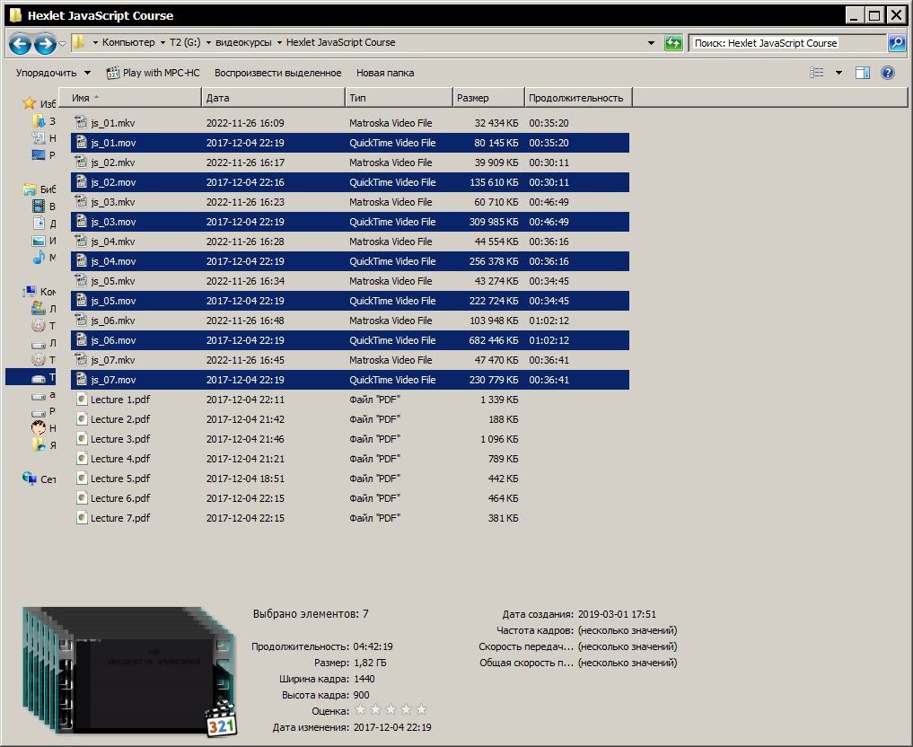Click the Network icon in the navigation pane

click(x=29, y=479)
